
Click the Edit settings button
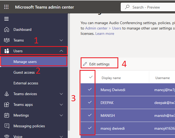[96, 64]
